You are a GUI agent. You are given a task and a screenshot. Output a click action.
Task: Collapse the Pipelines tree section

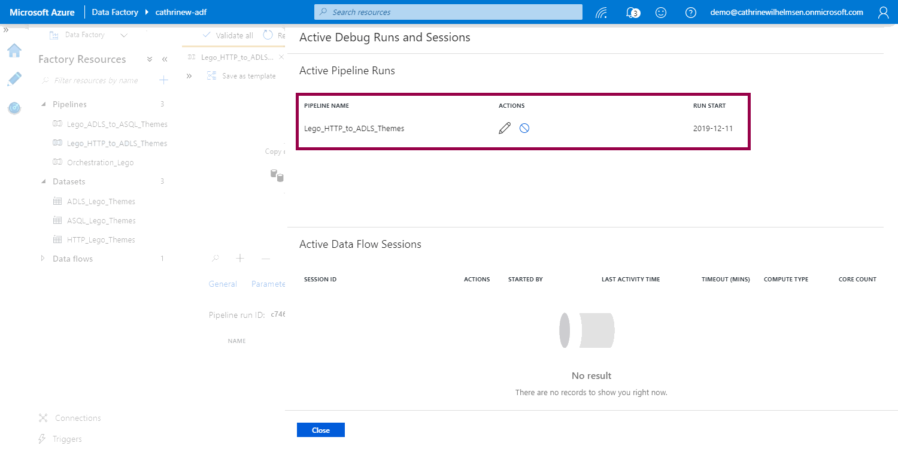tap(43, 104)
